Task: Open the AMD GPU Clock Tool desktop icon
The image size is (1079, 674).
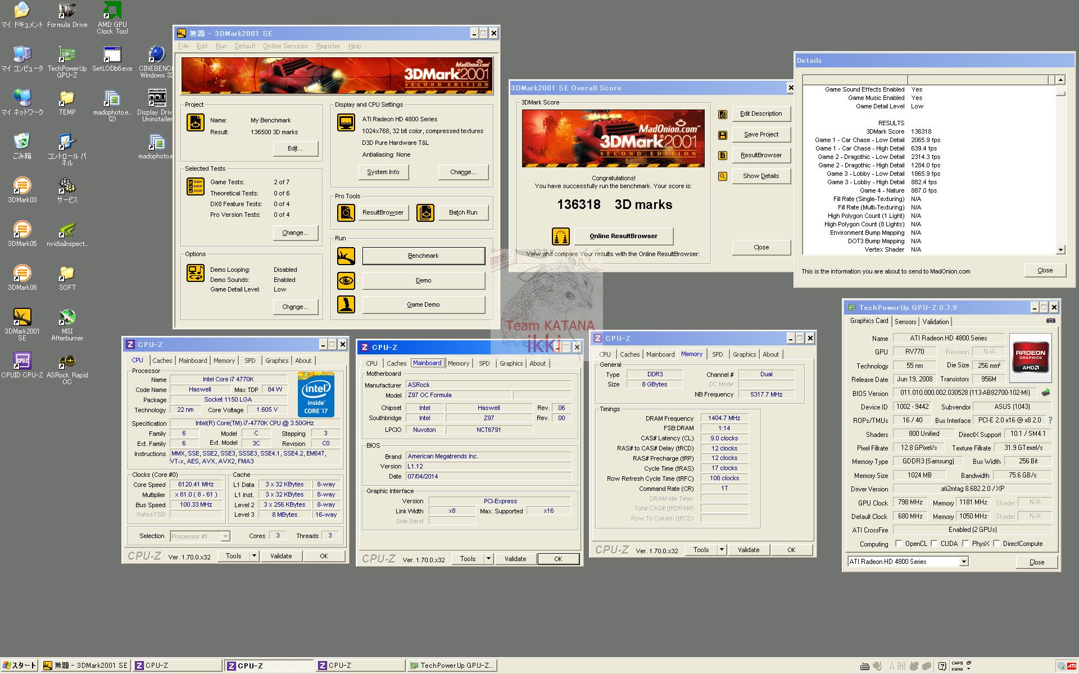Action: (112, 18)
